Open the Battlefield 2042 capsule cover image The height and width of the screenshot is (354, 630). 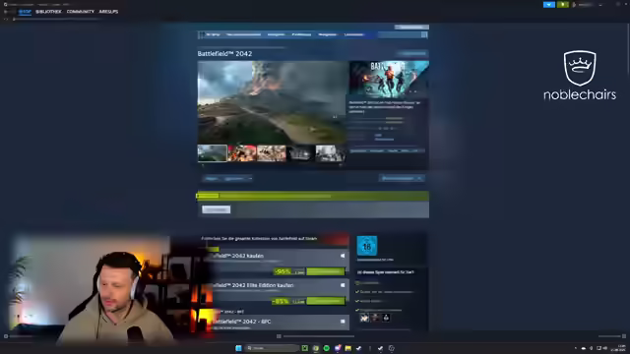coord(389,79)
